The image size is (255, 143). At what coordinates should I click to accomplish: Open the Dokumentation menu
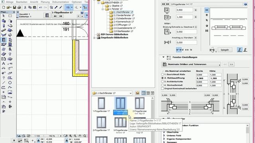coord(61,2)
